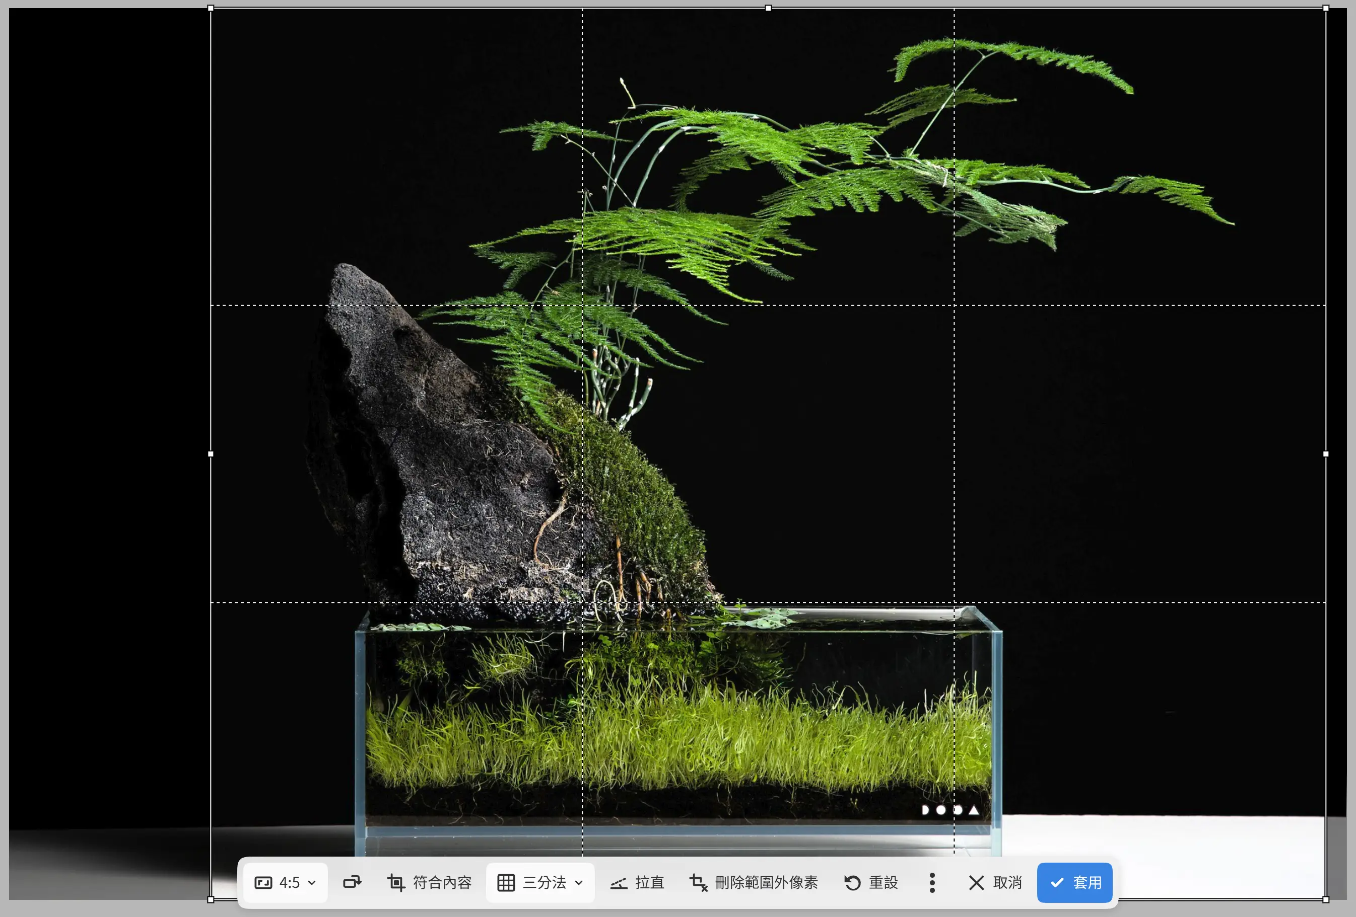Click the right-middle crop edge handle
Image resolution: width=1356 pixels, height=917 pixels.
[1326, 453]
